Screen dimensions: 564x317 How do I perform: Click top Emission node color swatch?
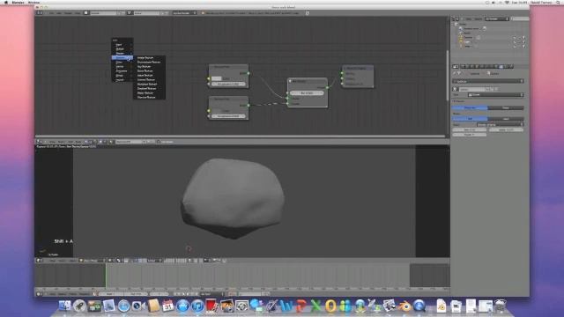216,78
